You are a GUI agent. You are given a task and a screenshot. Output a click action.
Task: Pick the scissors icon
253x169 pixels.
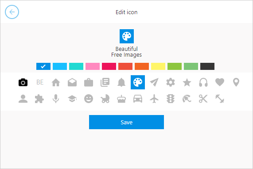203,99
